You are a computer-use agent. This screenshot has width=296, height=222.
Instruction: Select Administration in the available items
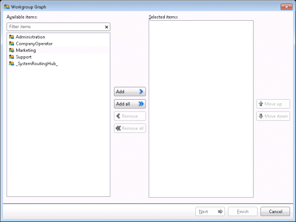coord(30,37)
